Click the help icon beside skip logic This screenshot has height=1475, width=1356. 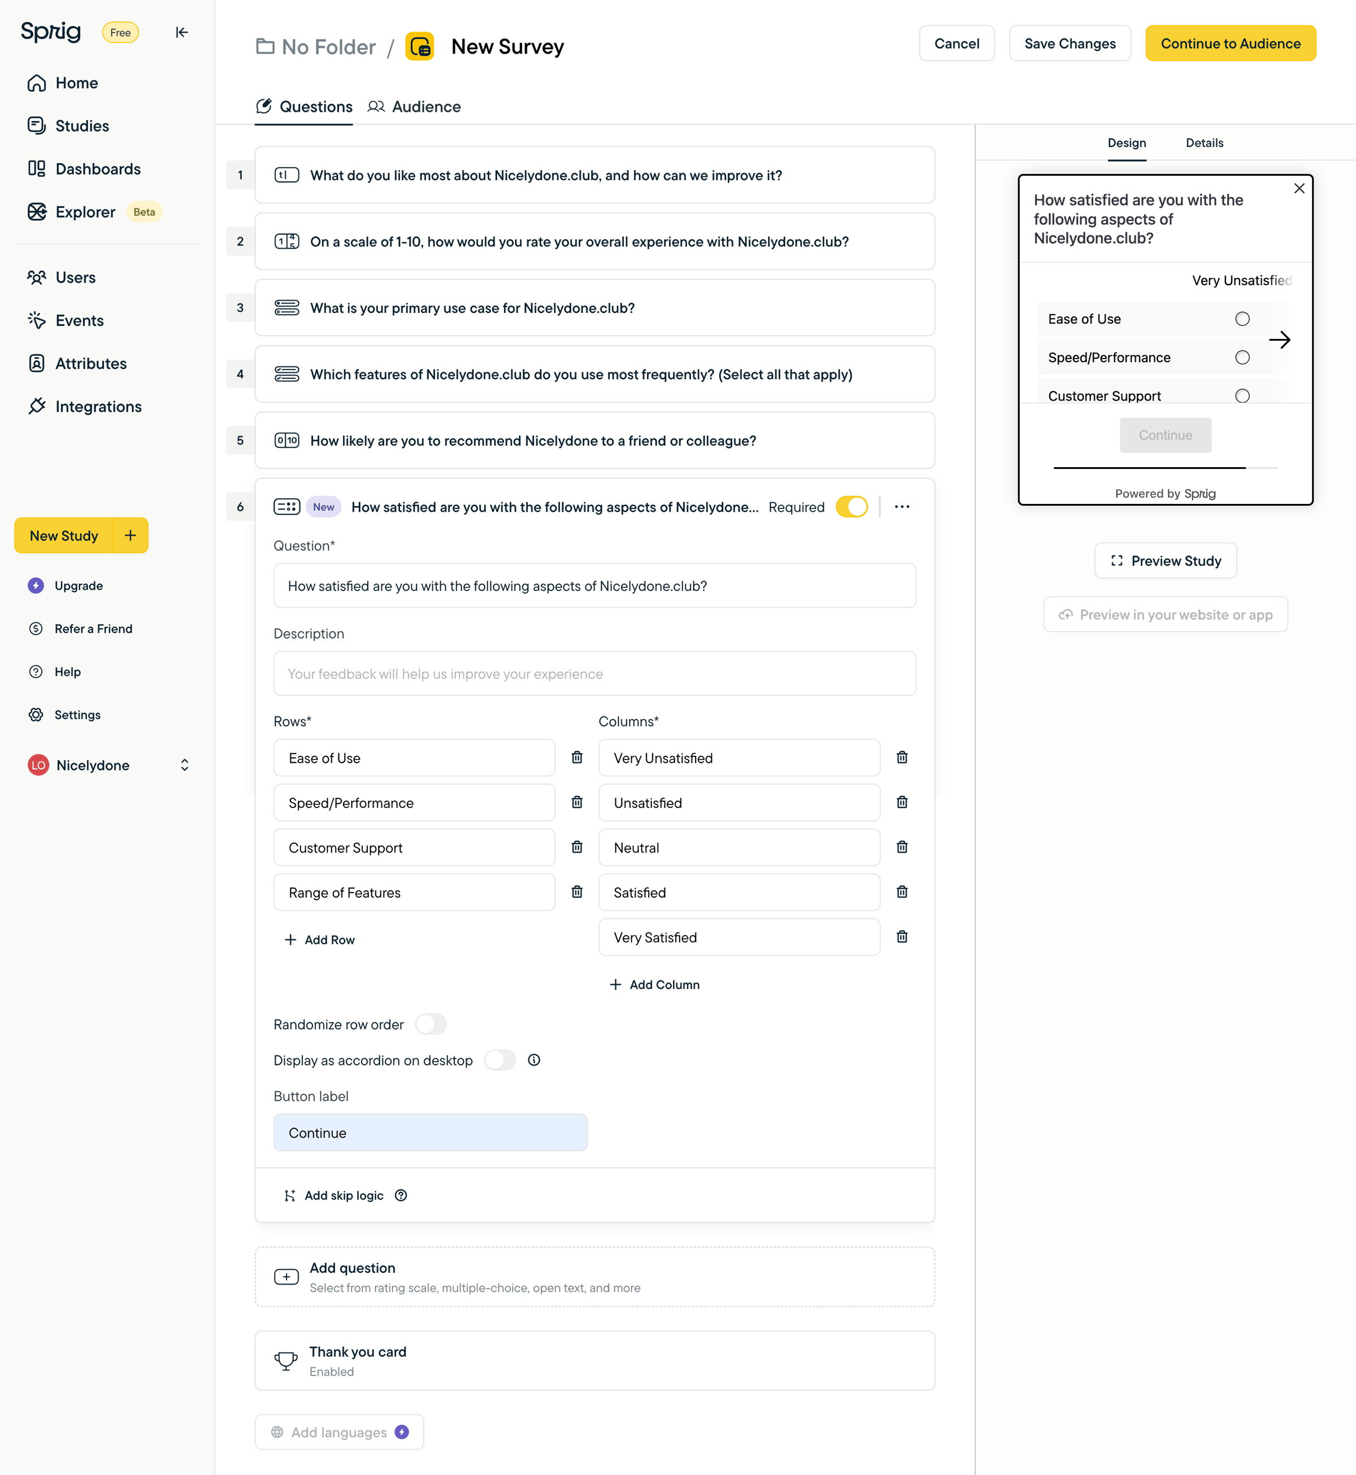(x=401, y=1195)
